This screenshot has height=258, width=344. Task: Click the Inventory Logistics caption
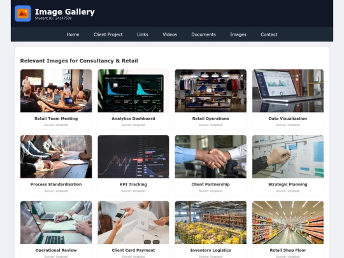pos(211,250)
